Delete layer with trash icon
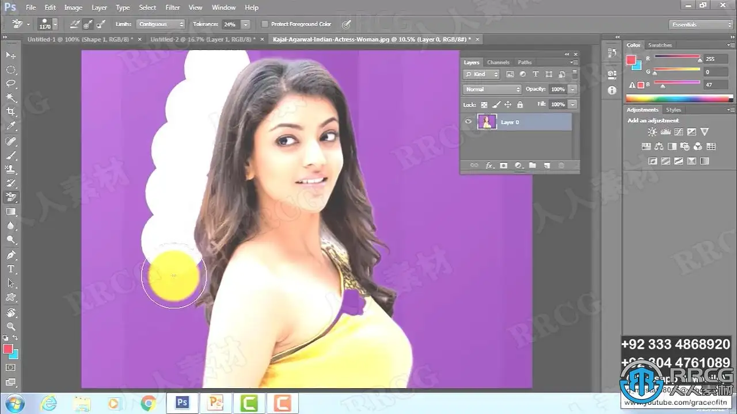The image size is (737, 414). pyautogui.click(x=561, y=166)
